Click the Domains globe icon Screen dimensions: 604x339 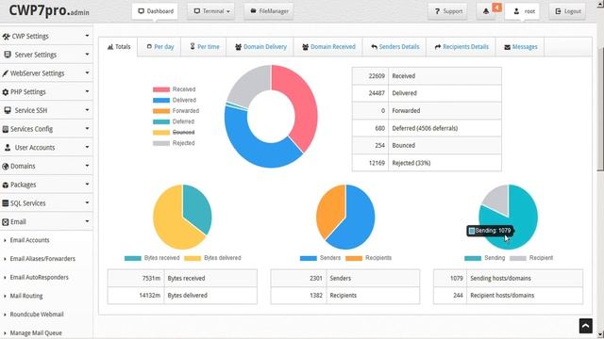[x=6, y=167]
